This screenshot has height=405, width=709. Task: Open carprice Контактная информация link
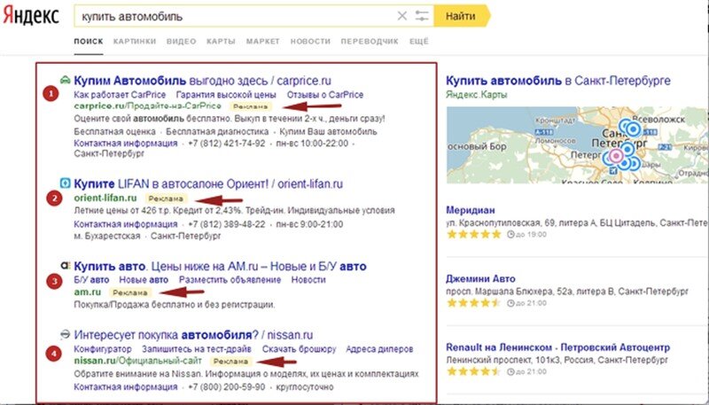tap(126, 144)
